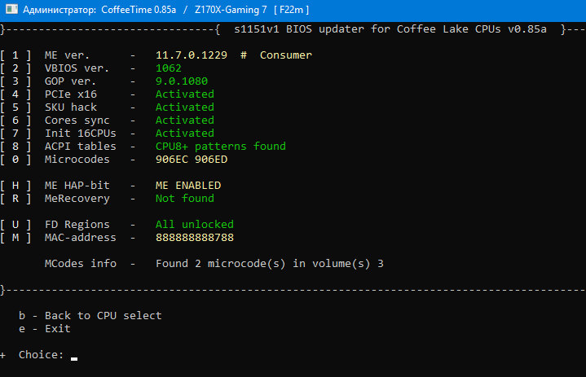Click the window title 'CoffeeTime 0.85a'

139,10
